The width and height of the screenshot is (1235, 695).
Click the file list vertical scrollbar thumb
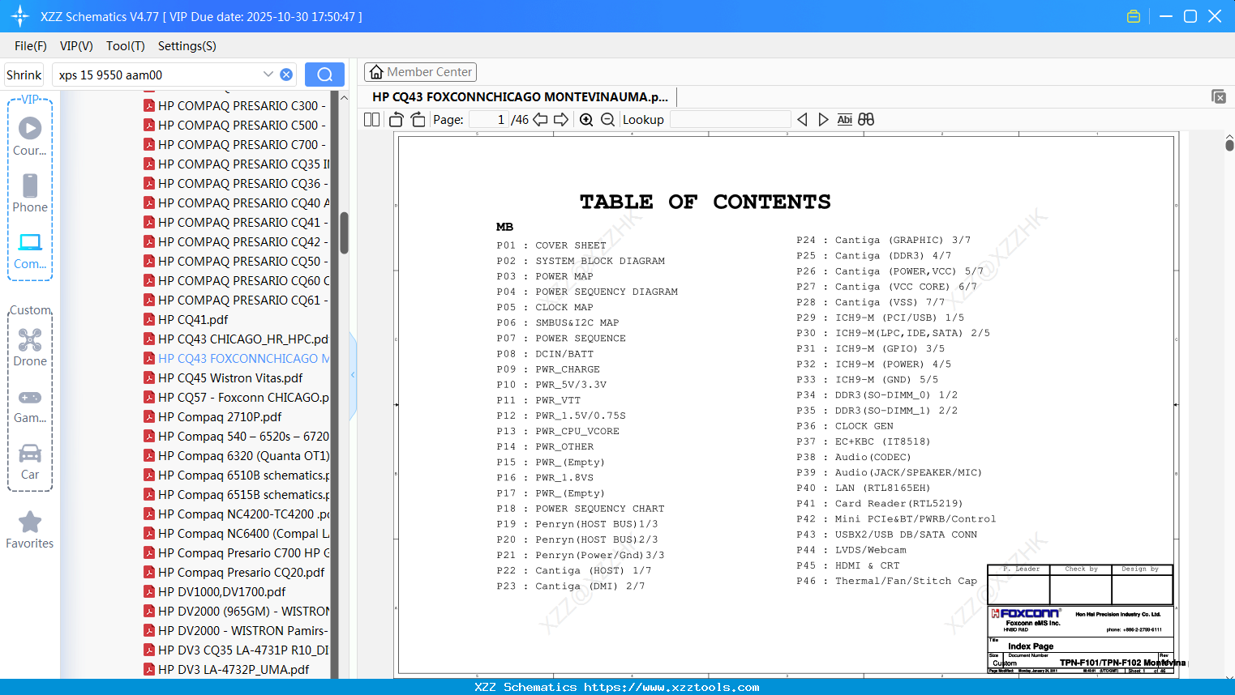(344, 233)
